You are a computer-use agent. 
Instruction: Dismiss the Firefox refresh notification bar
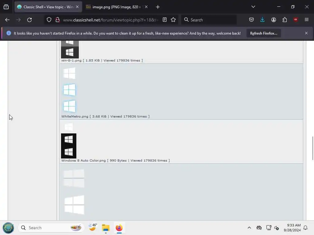(x=306, y=33)
